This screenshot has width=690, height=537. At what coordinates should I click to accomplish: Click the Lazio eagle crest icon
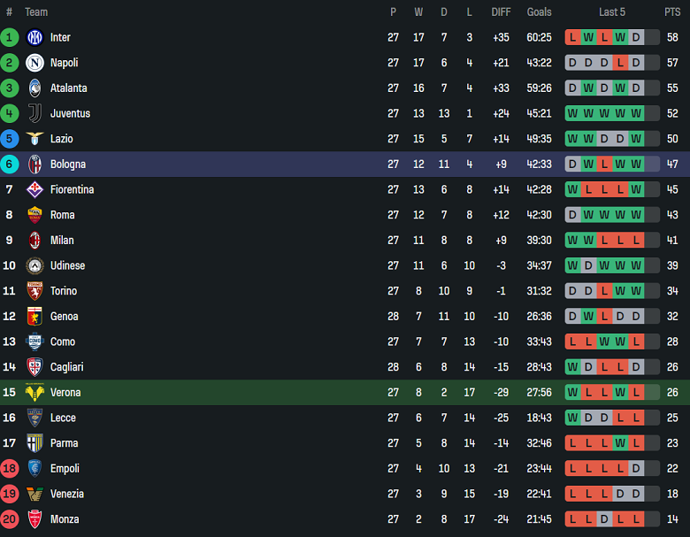point(34,139)
